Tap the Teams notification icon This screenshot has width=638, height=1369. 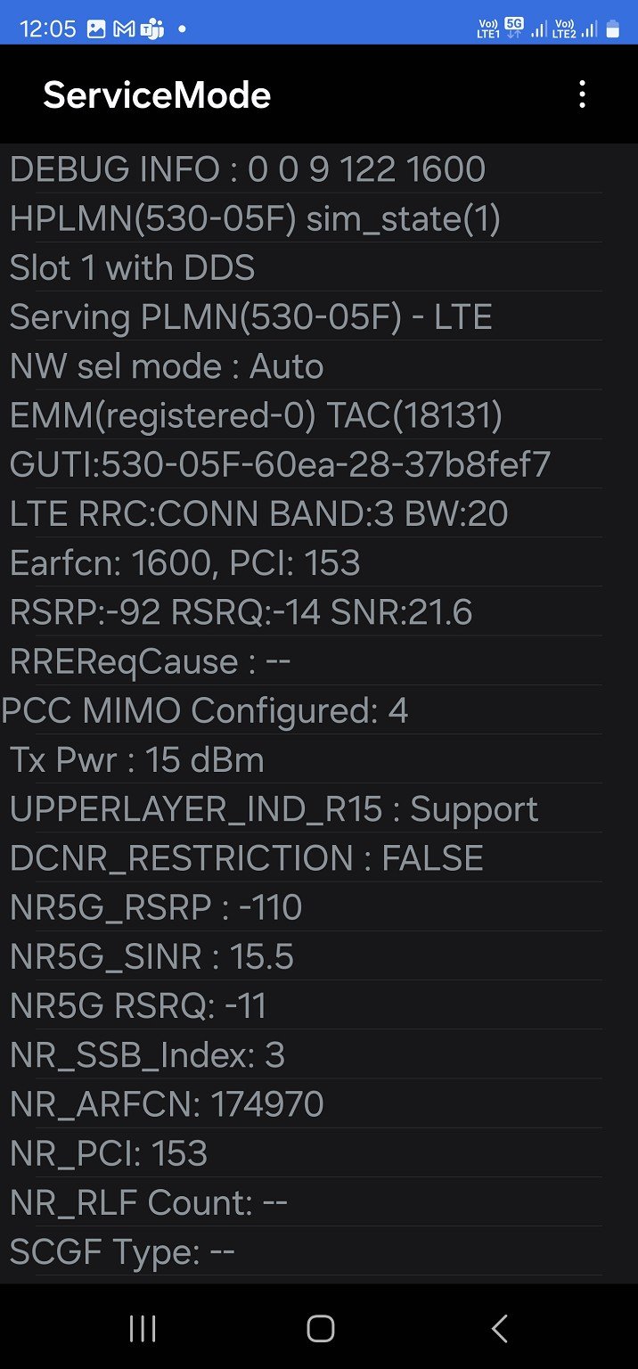152,29
